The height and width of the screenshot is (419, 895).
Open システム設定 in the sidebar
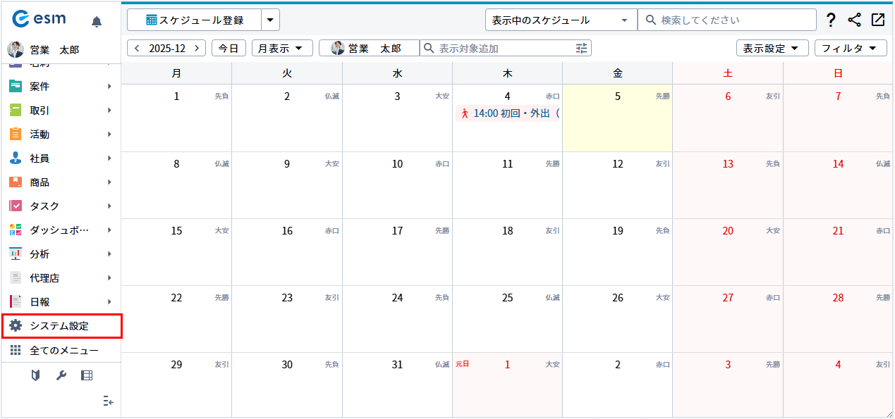tap(61, 326)
